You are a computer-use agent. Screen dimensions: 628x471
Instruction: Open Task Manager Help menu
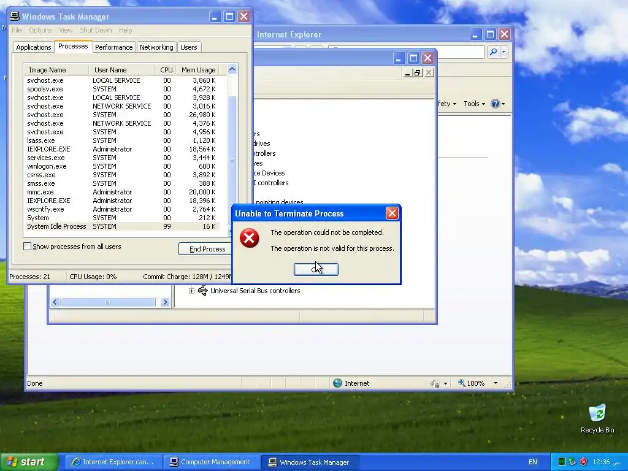[125, 30]
